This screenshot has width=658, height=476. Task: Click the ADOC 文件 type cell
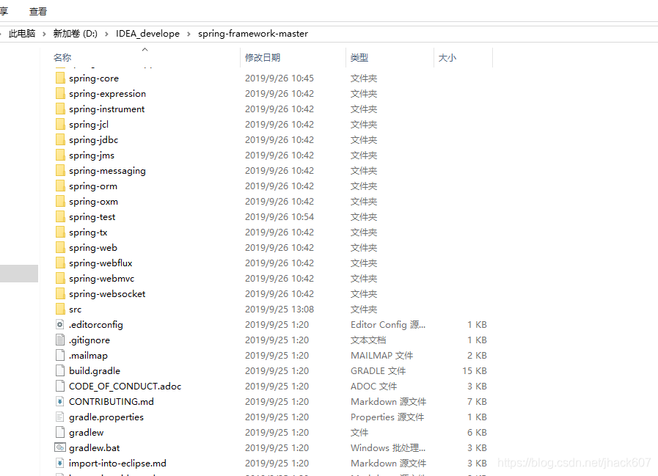374,387
